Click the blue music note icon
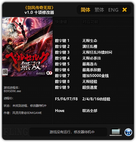 pyautogui.click(x=128, y=132)
